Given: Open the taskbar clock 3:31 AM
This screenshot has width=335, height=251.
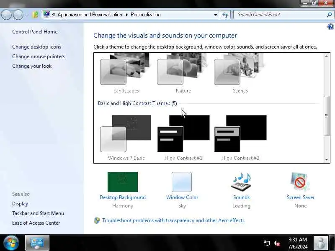Looking at the screenshot, I should 298,243.
